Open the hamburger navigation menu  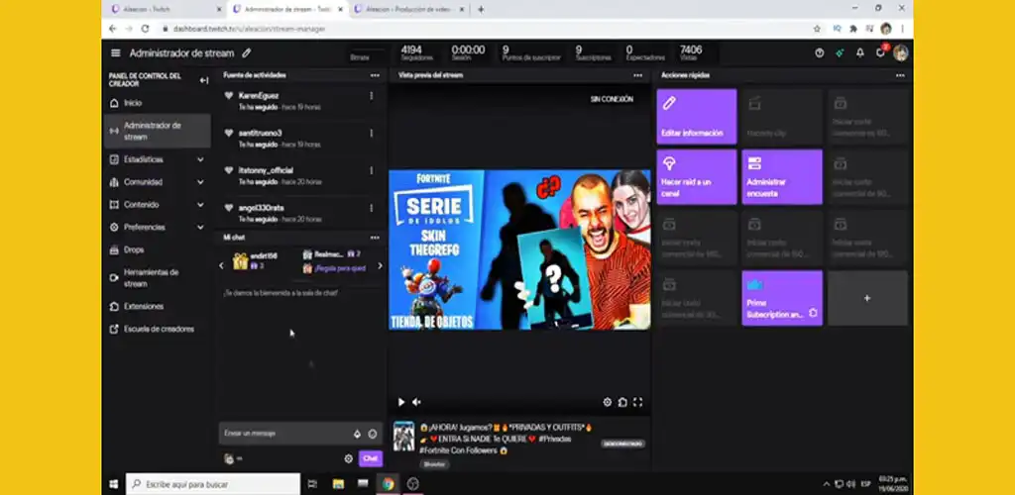click(115, 53)
